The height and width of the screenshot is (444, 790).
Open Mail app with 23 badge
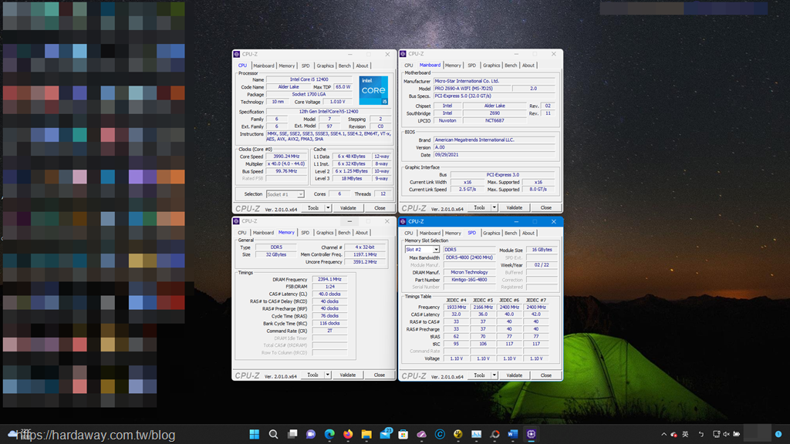pos(386,434)
